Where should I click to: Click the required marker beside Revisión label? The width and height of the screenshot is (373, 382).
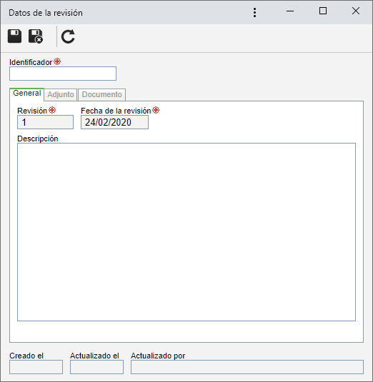pos(52,110)
